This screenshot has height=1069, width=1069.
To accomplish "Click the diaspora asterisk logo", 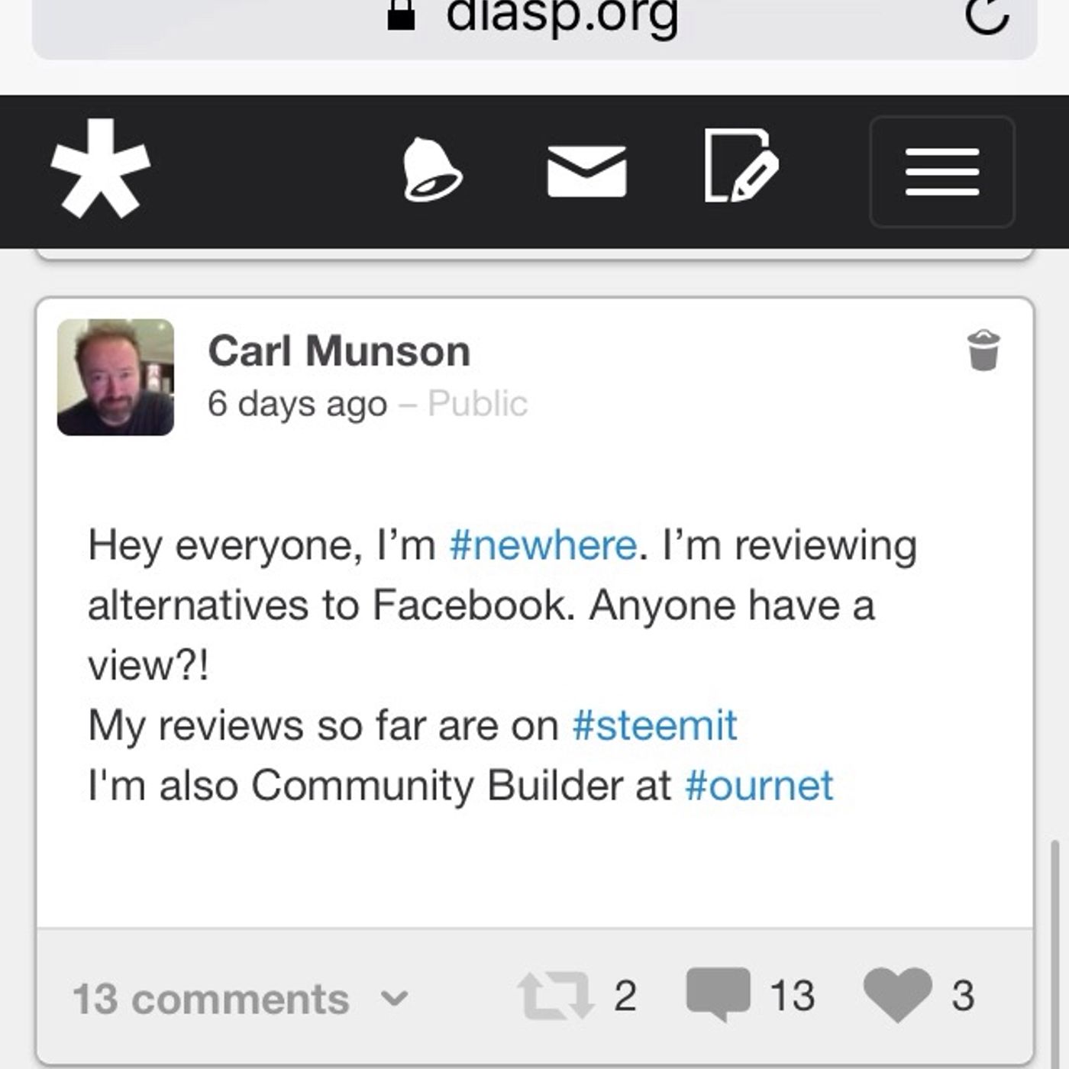I will 100,169.
